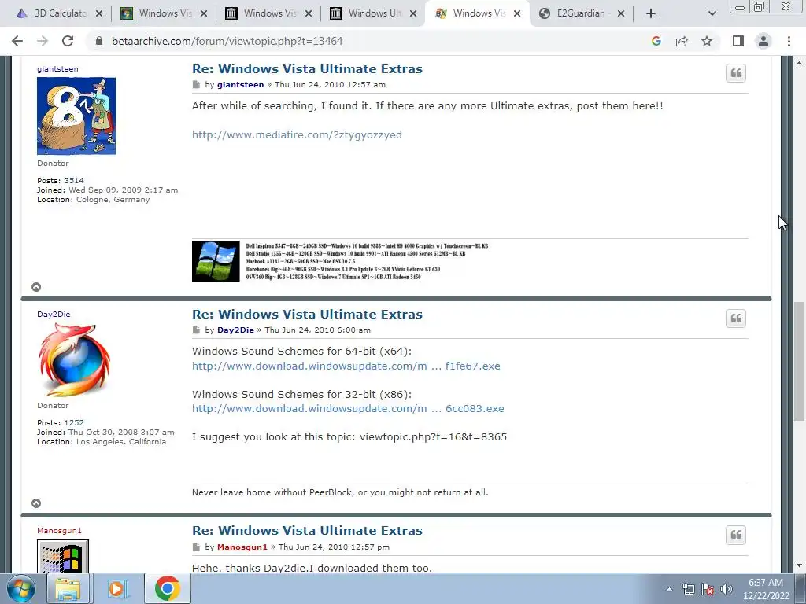The height and width of the screenshot is (604, 806).
Task: View giantsteen's 3514 posts count
Action: pos(74,180)
